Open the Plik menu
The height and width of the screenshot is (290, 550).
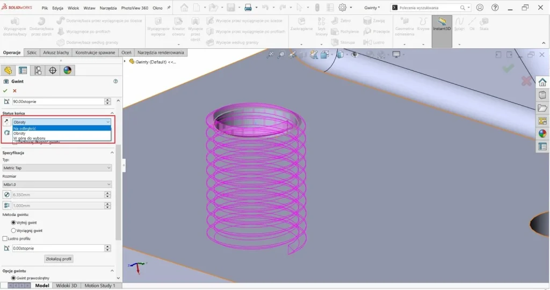click(x=45, y=8)
